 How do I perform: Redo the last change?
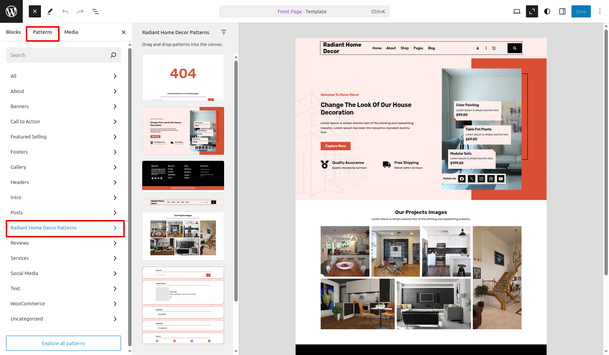(80, 11)
